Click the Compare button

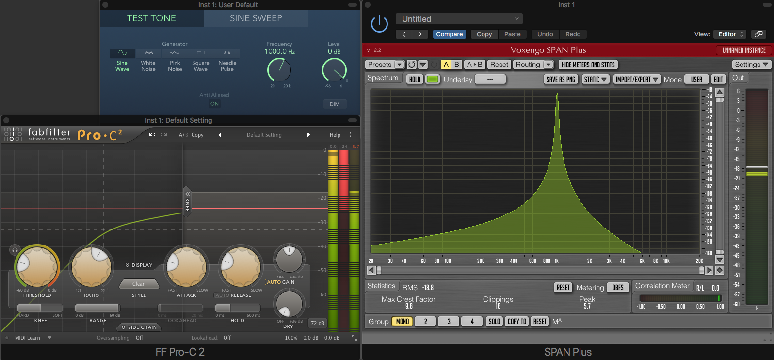click(449, 34)
